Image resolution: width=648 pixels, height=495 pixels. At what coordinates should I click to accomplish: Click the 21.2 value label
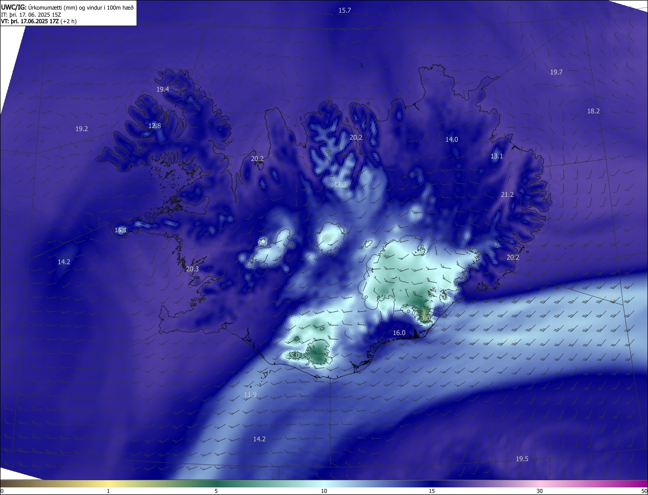tap(507, 195)
